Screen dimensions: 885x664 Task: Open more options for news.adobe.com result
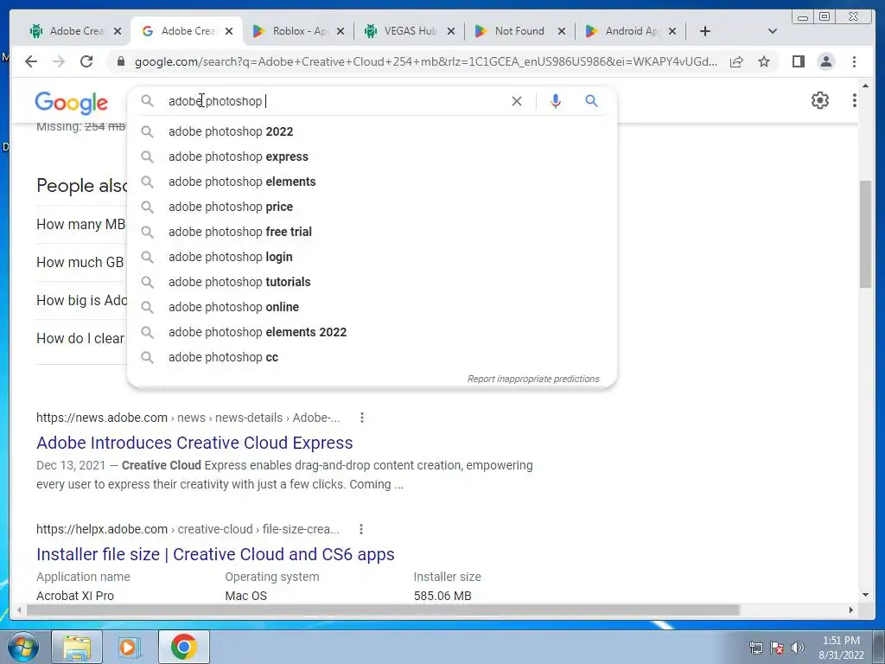[x=362, y=418]
